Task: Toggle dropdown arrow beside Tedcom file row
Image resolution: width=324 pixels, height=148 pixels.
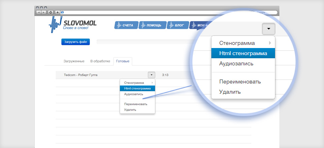Action: 151,75
